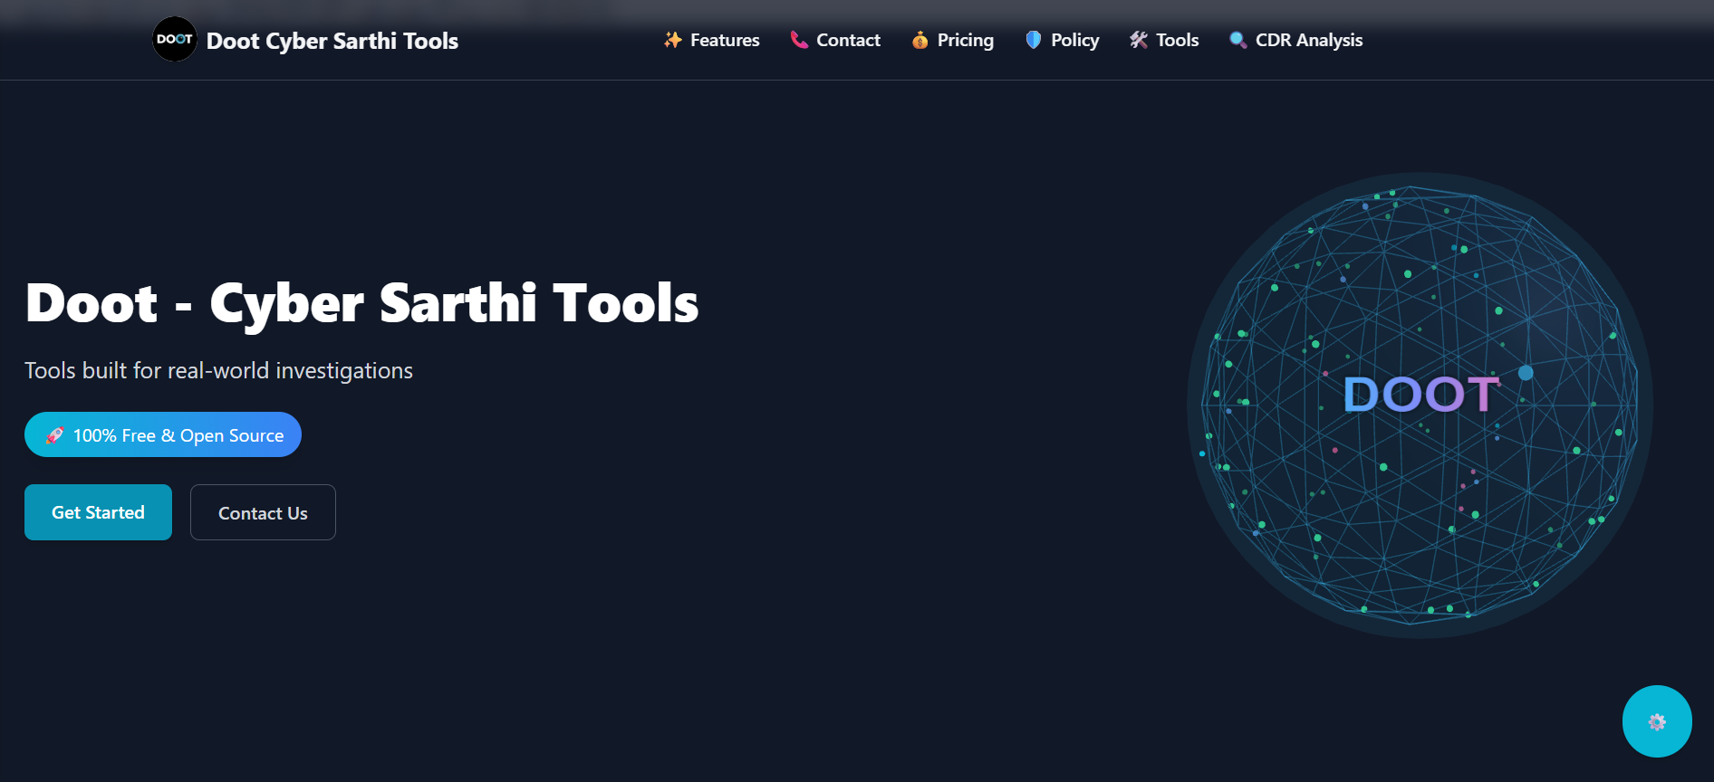Click the magnifying glass CDR Analysis icon
1714x782 pixels.
coord(1237,40)
